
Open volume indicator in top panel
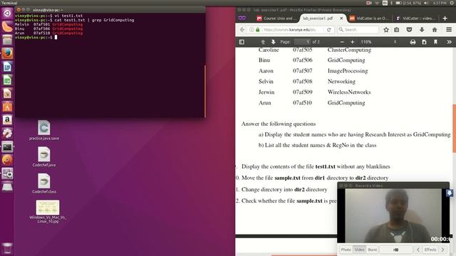426,3
